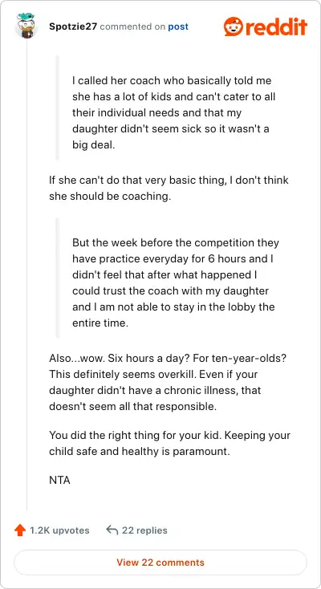The height and width of the screenshot is (589, 321).
Task: Open the 22 replies label
Action: point(144,530)
